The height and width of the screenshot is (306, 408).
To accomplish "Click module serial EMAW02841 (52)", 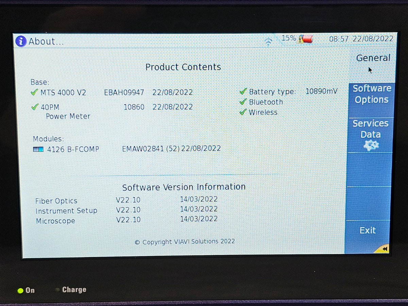I will click(151, 149).
